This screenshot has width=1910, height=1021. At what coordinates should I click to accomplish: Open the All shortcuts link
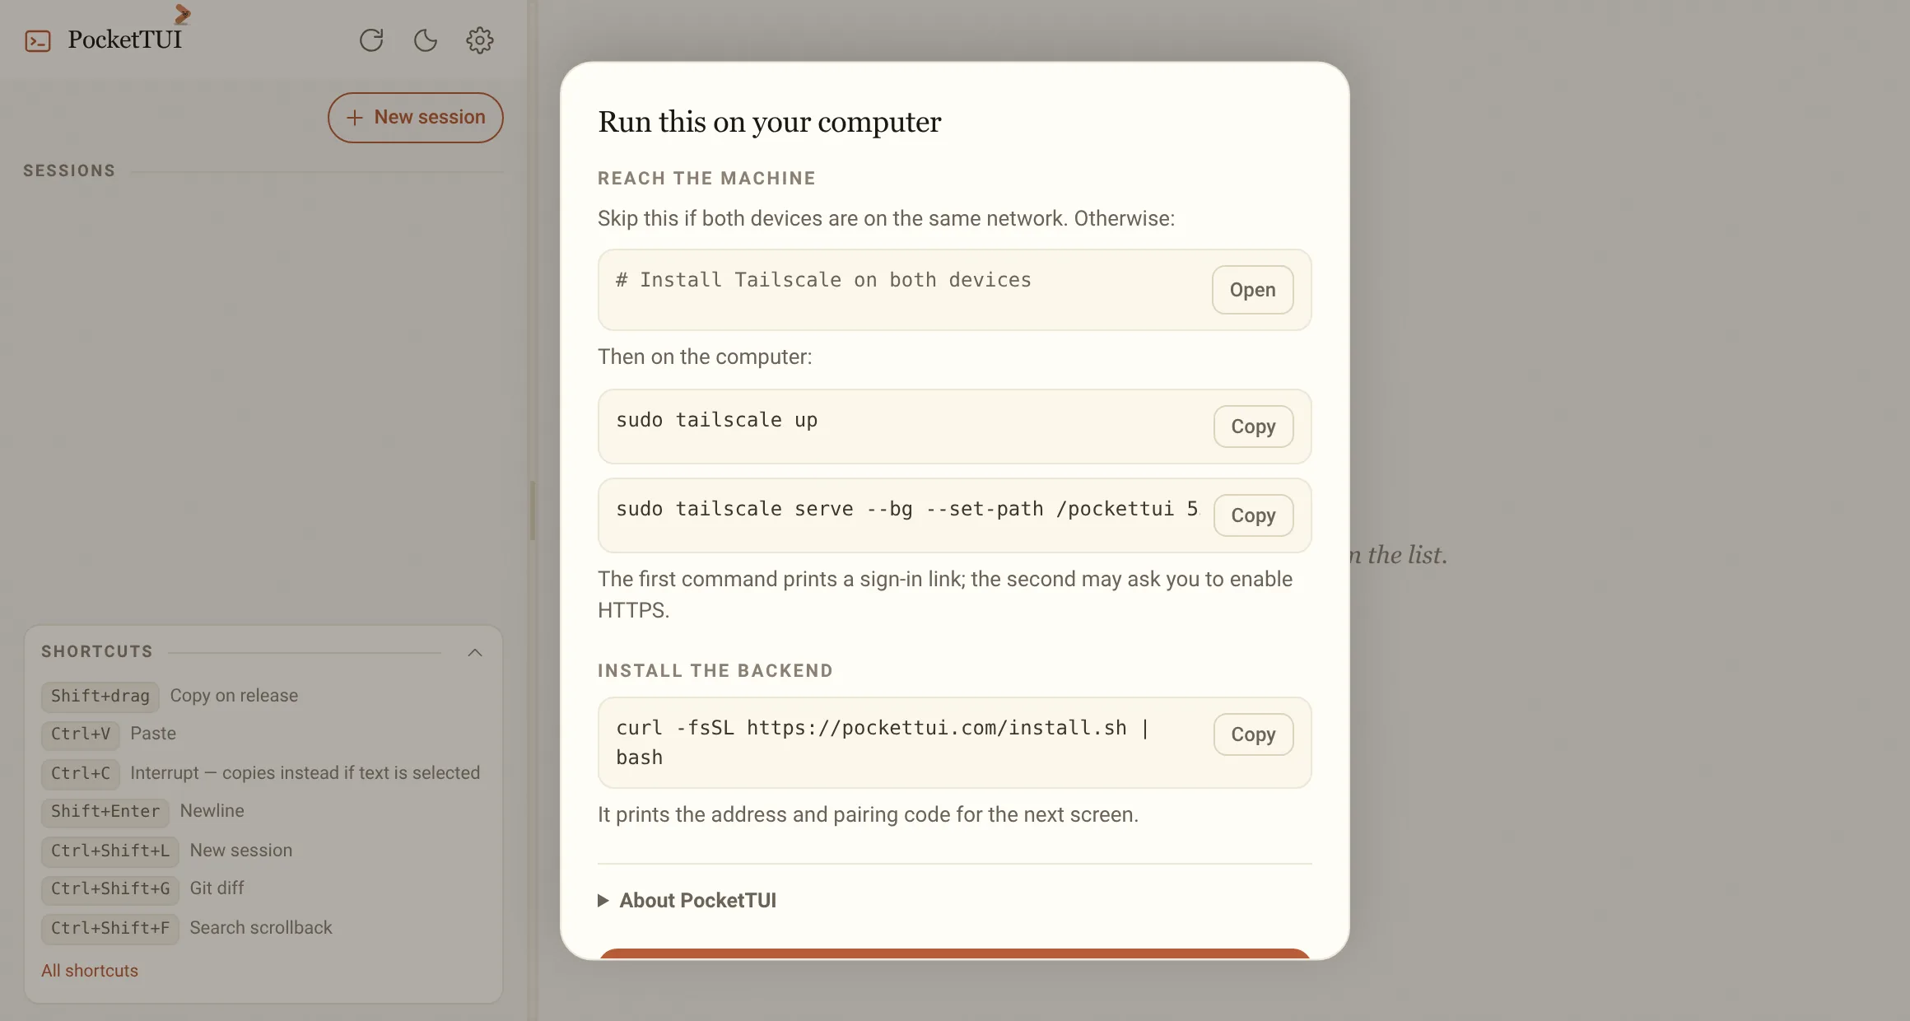90,971
